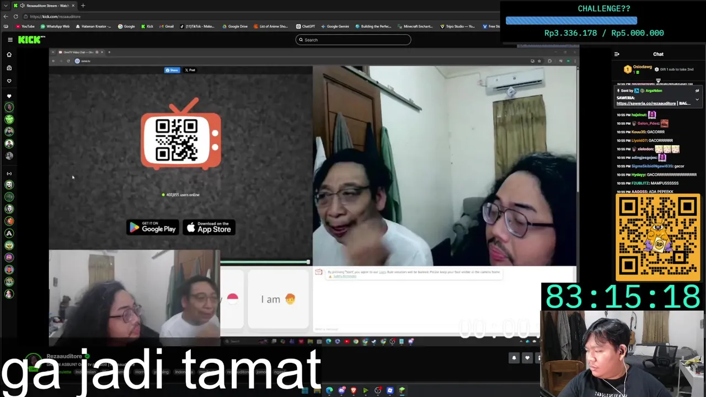Click the Facebook Share button in stream
Viewport: 706px width, 397px height.
click(x=172, y=70)
